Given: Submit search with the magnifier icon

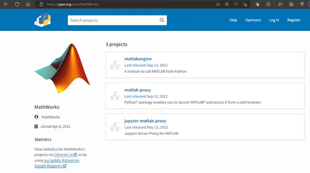Looking at the screenshot, I should (x=162, y=20).
